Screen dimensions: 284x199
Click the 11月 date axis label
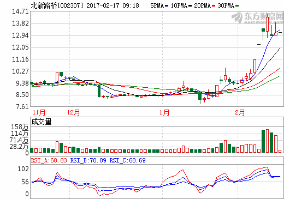tap(39, 112)
